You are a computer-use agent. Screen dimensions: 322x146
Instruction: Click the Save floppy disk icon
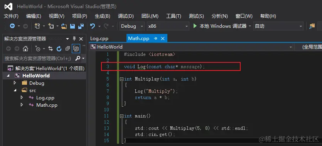pyautogui.click(x=72, y=26)
